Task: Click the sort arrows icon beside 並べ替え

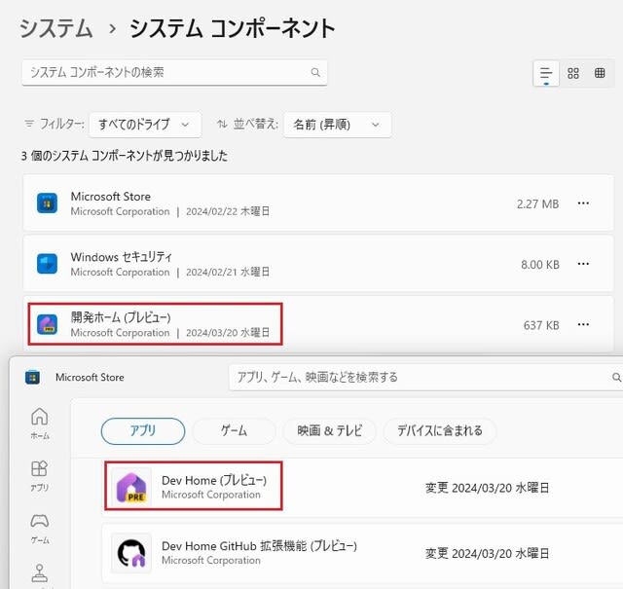Action: [222, 124]
